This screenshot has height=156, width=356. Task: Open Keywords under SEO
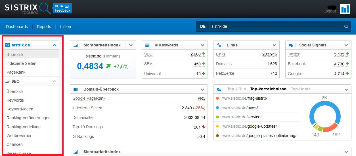pyautogui.click(x=15, y=100)
